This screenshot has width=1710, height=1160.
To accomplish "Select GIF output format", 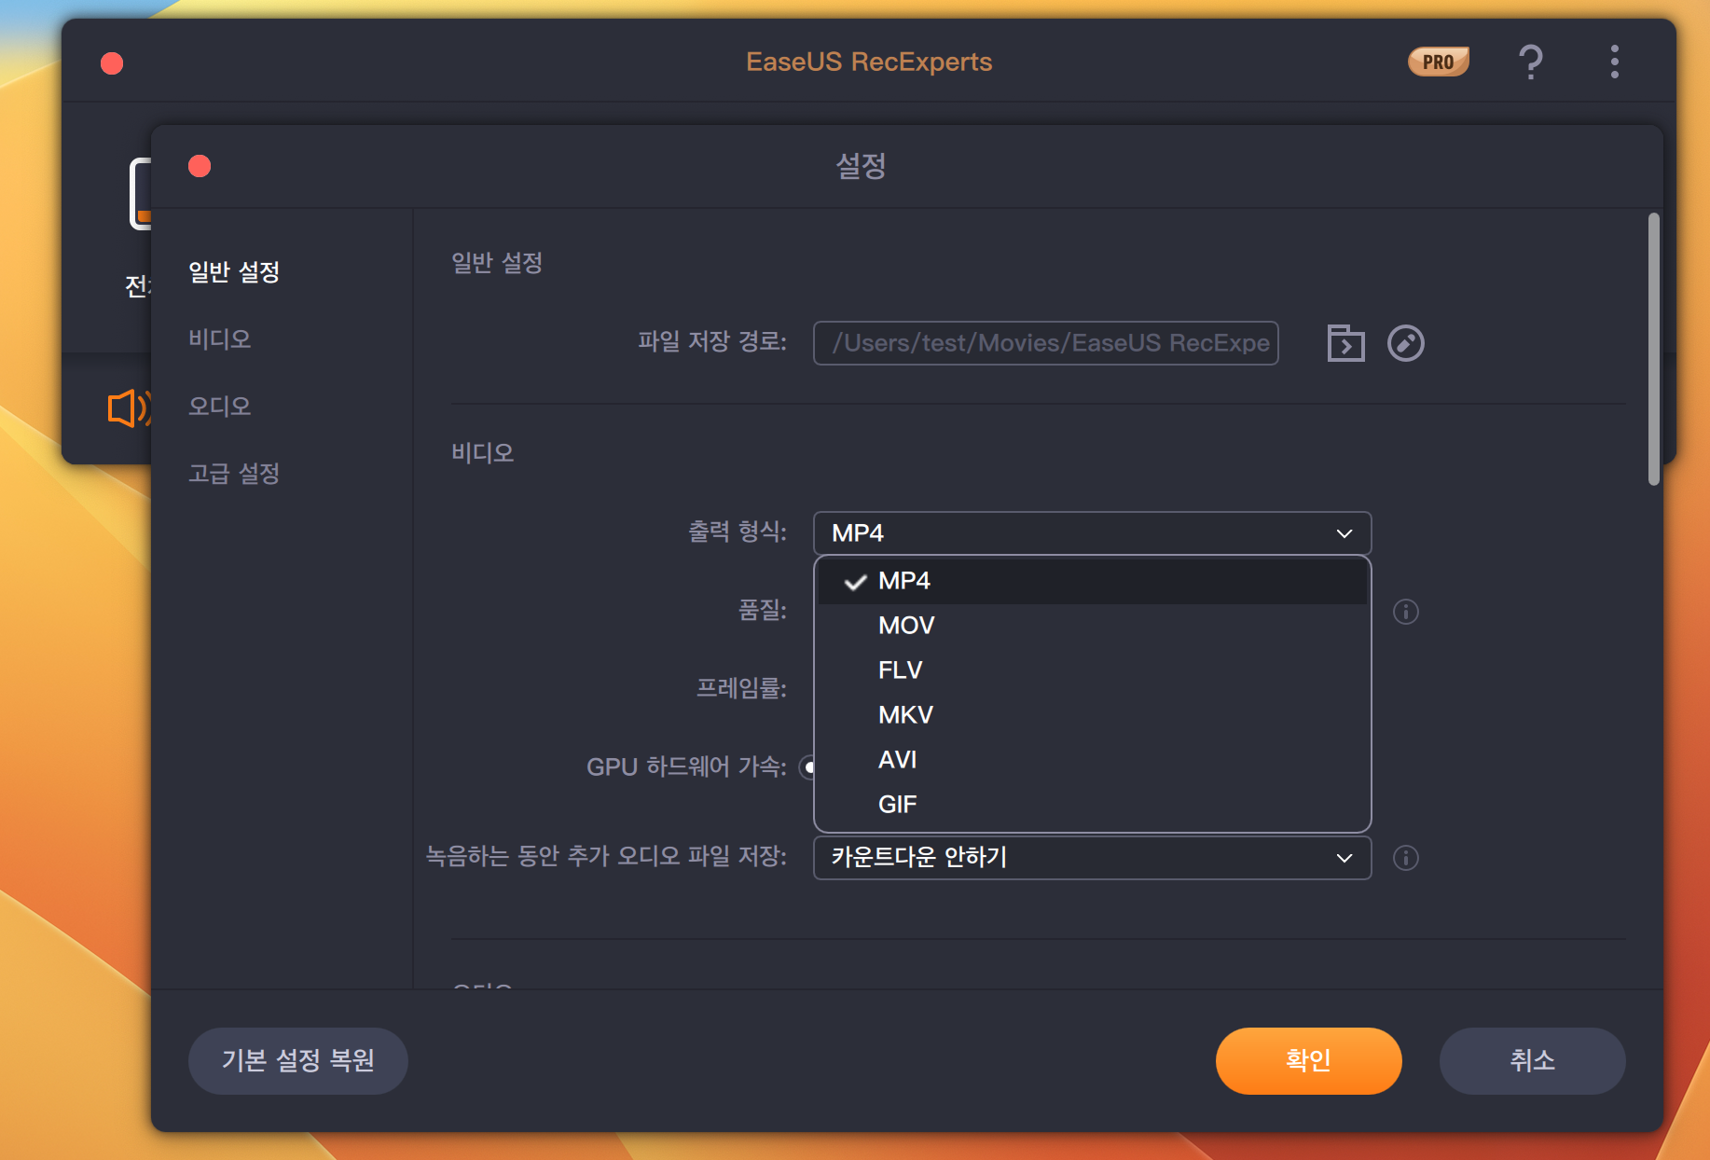I will tap(1092, 805).
